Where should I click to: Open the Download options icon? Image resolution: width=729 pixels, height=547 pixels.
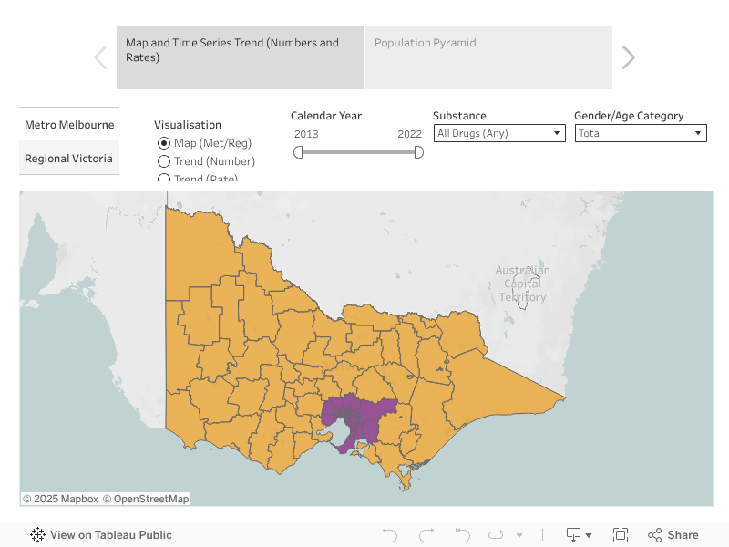(x=579, y=535)
